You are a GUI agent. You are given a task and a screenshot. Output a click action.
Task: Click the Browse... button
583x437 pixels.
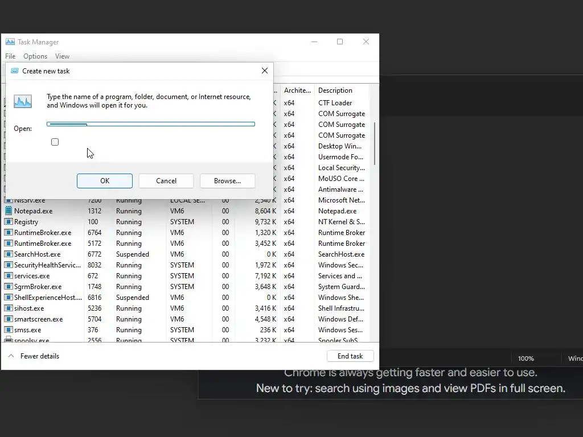pos(227,180)
